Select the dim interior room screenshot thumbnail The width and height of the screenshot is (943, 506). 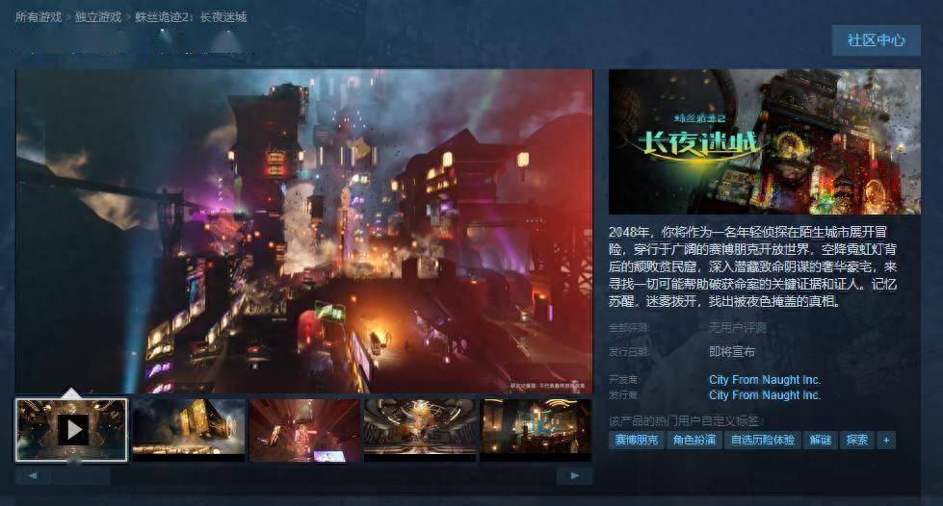point(536,430)
